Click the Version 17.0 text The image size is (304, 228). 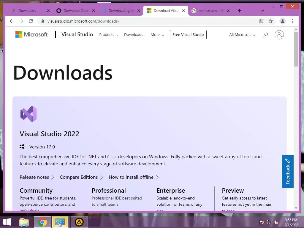(x=42, y=147)
